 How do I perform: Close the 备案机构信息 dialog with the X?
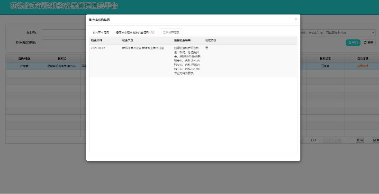296,19
